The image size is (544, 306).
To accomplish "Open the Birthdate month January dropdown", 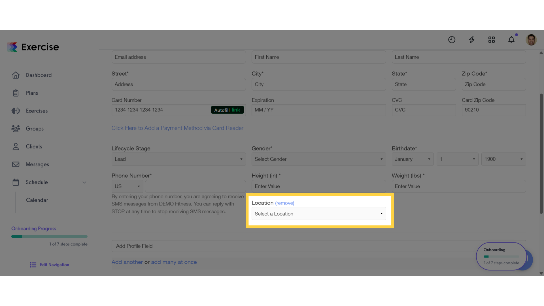I will pyautogui.click(x=413, y=159).
